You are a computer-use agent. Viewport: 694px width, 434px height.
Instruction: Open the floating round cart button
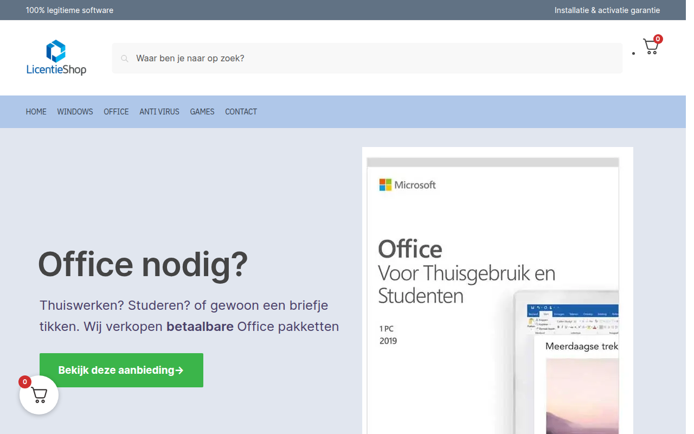[x=39, y=395]
